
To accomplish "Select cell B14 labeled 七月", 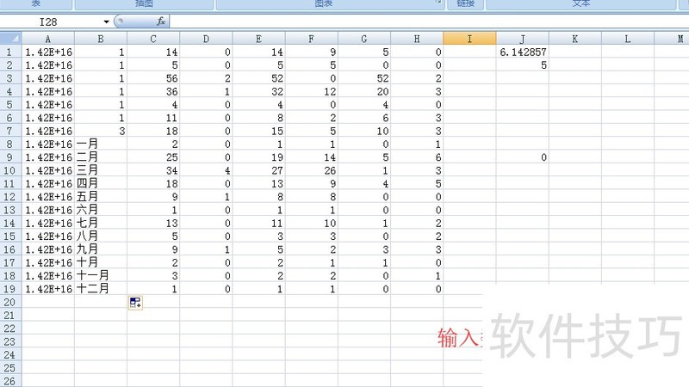I will [x=101, y=224].
